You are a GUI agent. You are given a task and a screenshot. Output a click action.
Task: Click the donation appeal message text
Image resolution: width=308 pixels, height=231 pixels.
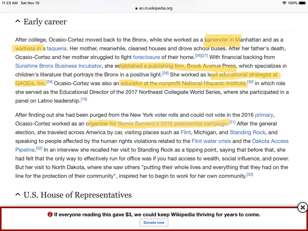157,215
